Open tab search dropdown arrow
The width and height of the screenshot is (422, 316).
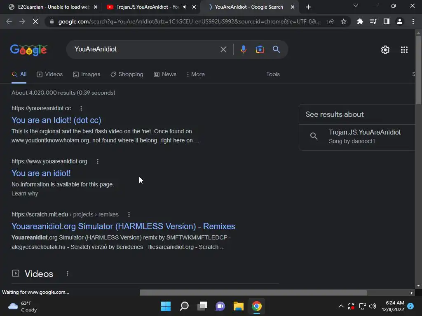click(x=356, y=6)
